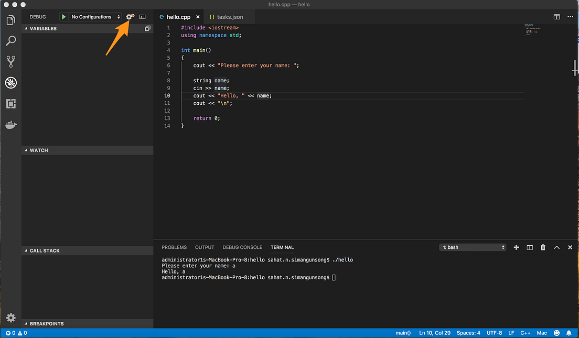Split the editor using the top-right icon
The image size is (579, 338).
tap(556, 16)
